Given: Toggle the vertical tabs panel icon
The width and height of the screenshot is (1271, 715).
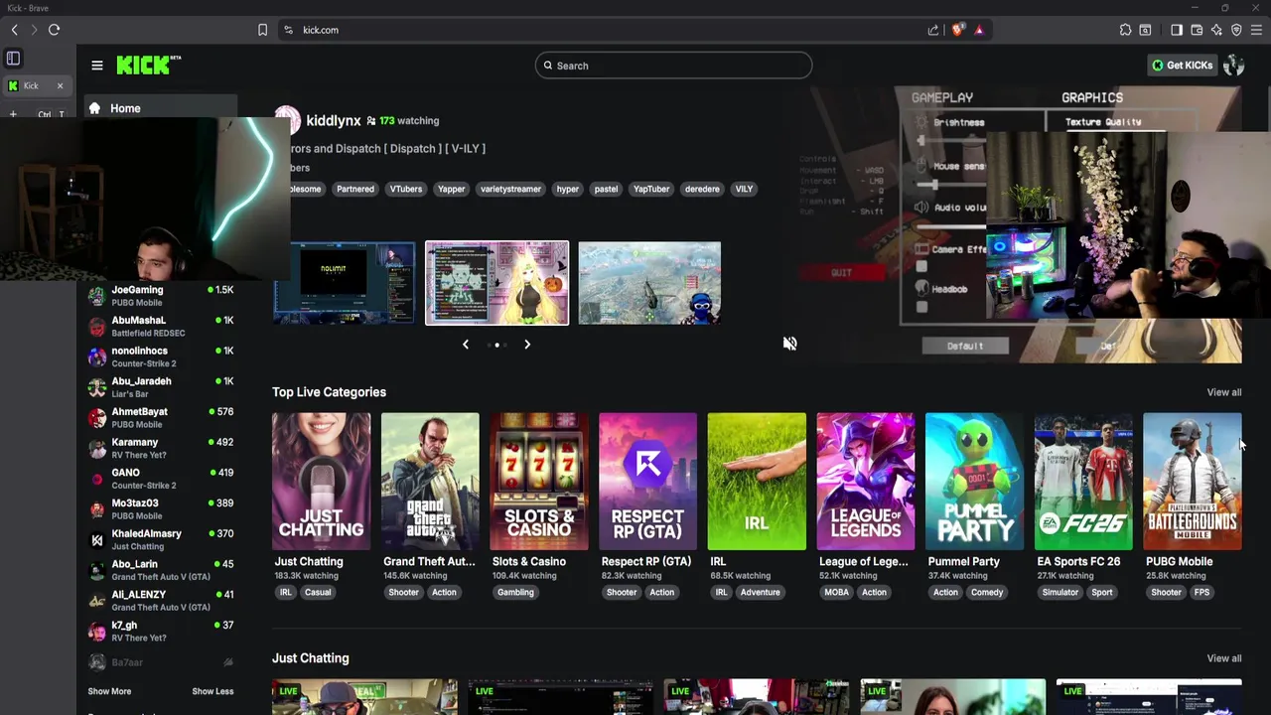Looking at the screenshot, I should [x=13, y=59].
